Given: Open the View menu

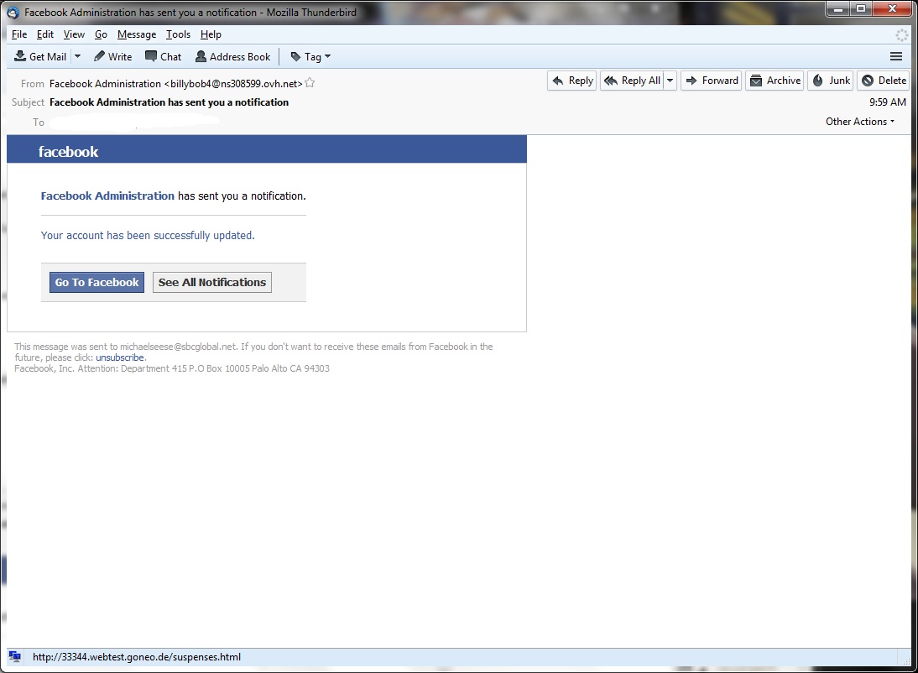Looking at the screenshot, I should click(x=74, y=34).
